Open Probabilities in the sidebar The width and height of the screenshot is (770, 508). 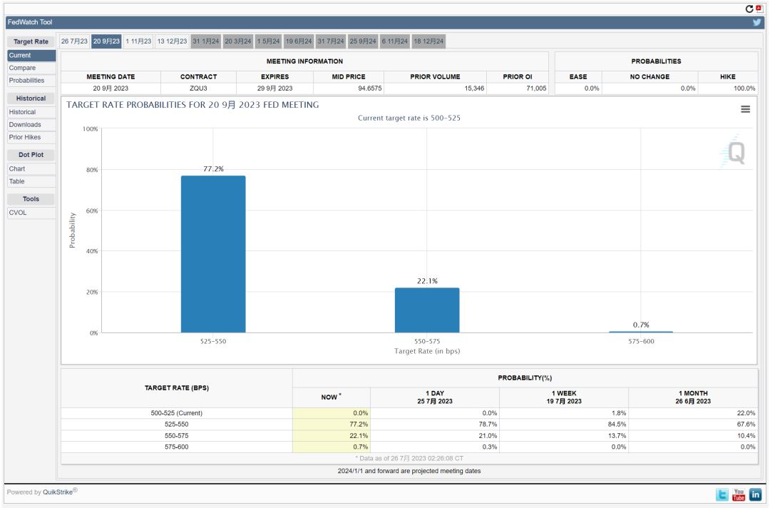pyautogui.click(x=31, y=81)
